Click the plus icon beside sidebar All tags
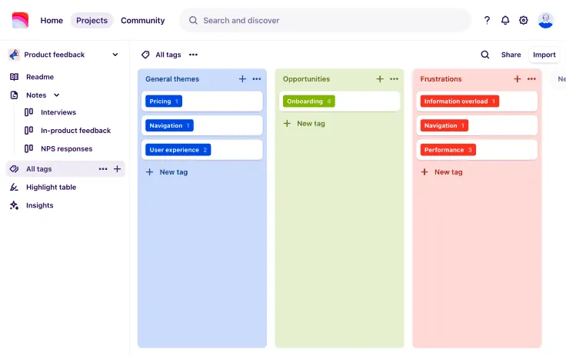The image size is (566, 356). coord(118,169)
